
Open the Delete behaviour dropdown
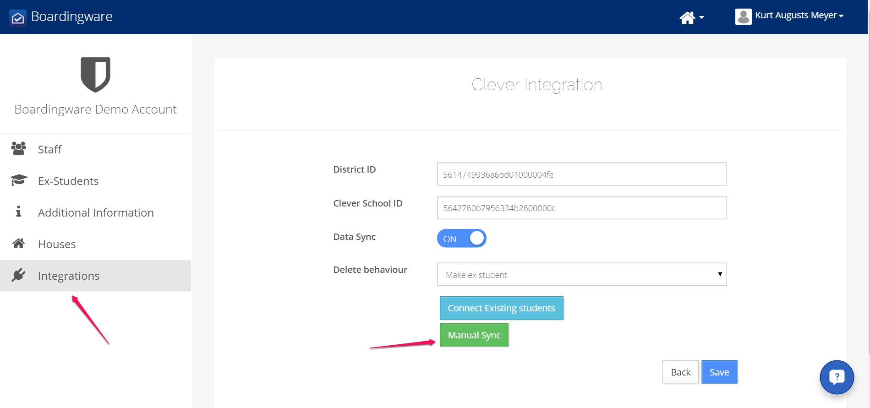pos(582,274)
